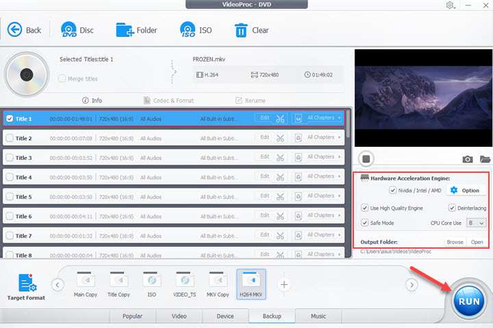
Task: Click the Back arrow icon
Action: pos(15,30)
